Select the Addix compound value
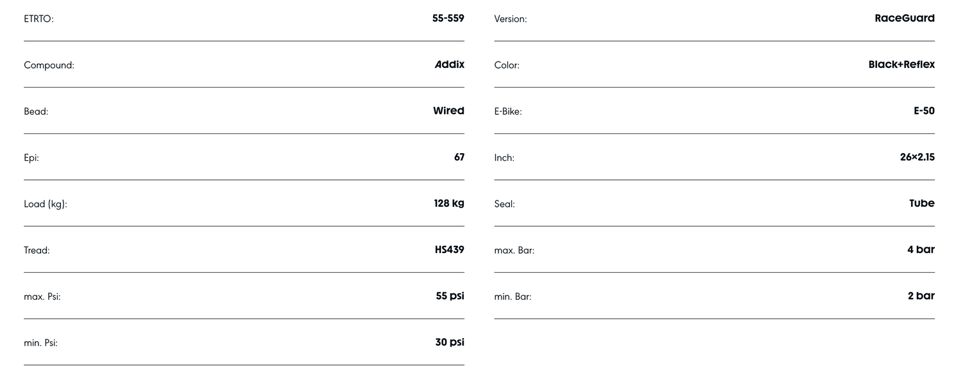Image resolution: width=961 pixels, height=374 pixels. pyautogui.click(x=449, y=65)
